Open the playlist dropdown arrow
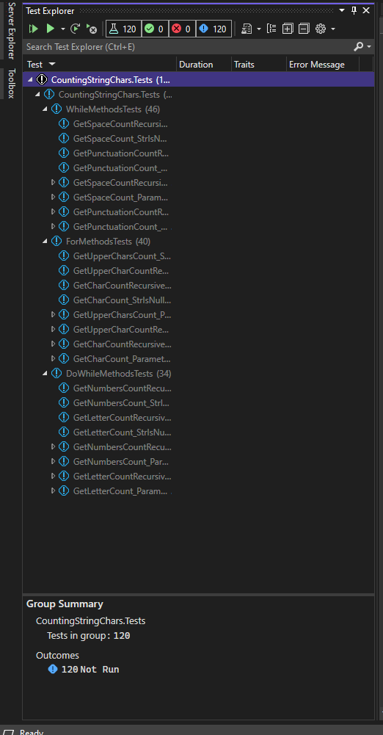 (259, 29)
